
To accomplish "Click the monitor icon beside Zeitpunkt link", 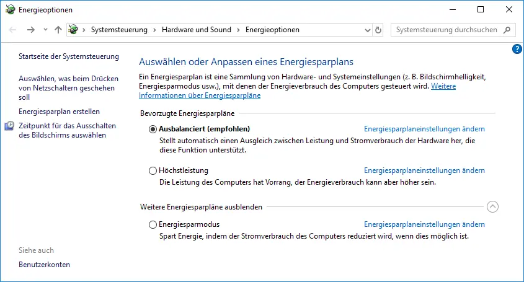I will 10,126.
